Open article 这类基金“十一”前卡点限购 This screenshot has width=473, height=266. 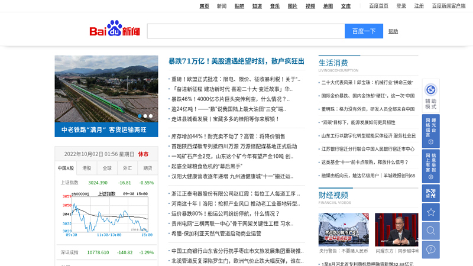(364, 162)
